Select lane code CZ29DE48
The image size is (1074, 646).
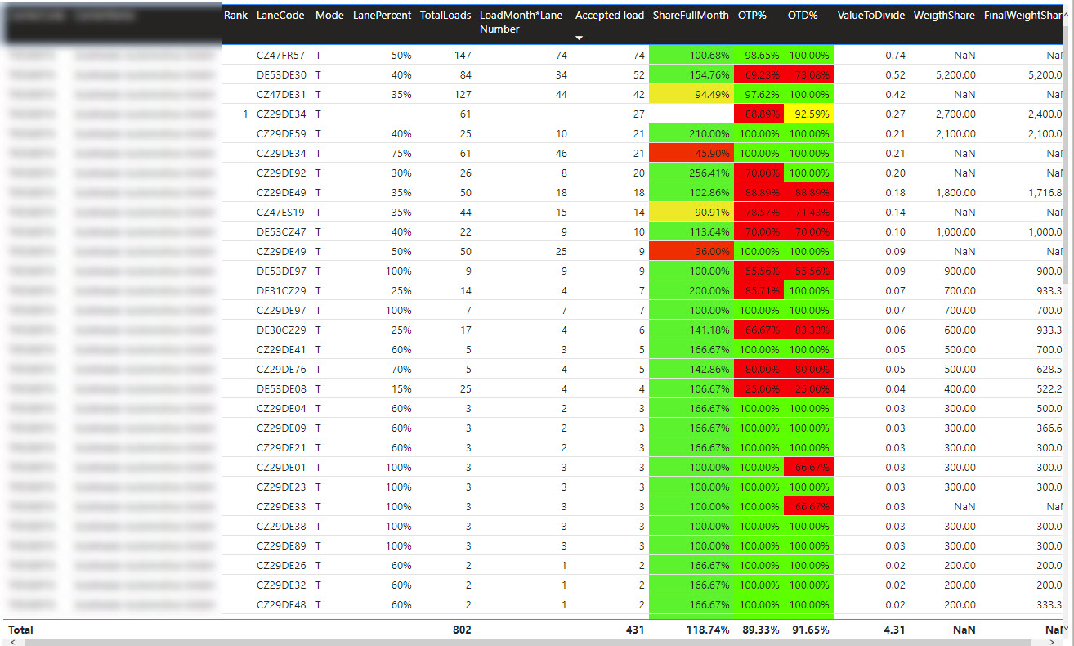tap(281, 604)
